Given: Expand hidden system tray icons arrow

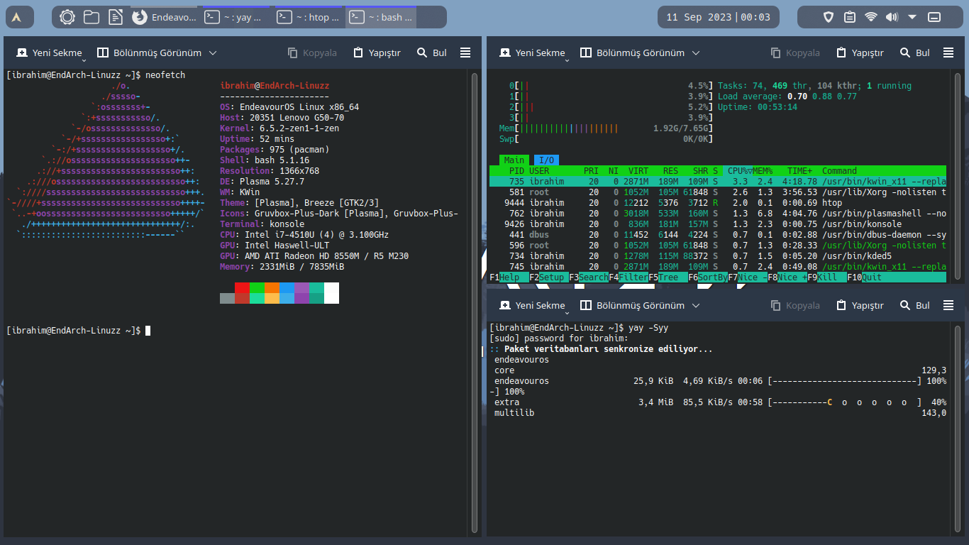Looking at the screenshot, I should tap(912, 17).
